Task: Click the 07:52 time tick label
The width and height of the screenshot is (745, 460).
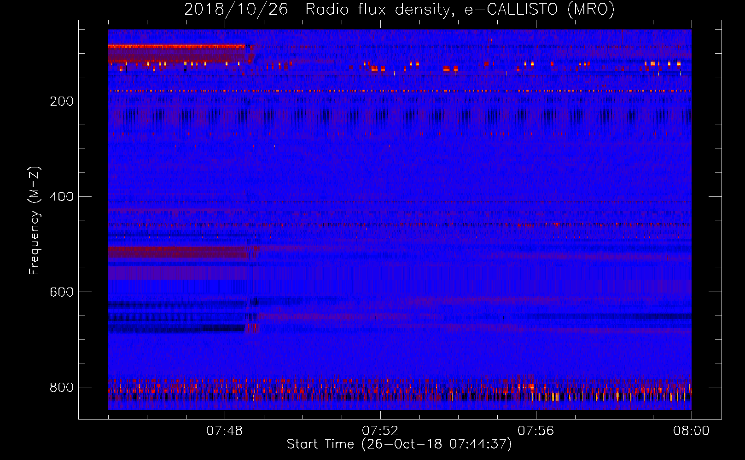Action: 380,431
